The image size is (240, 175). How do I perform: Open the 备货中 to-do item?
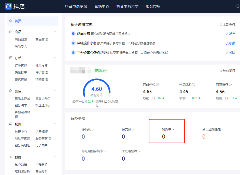click(x=168, y=129)
